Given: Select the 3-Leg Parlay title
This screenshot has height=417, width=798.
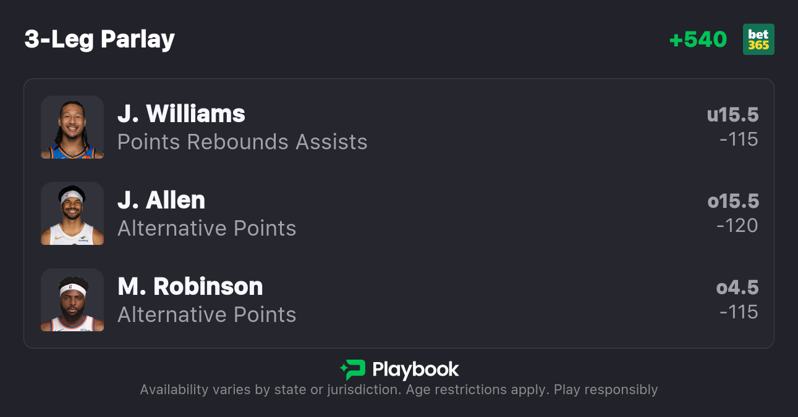Looking at the screenshot, I should (x=100, y=39).
